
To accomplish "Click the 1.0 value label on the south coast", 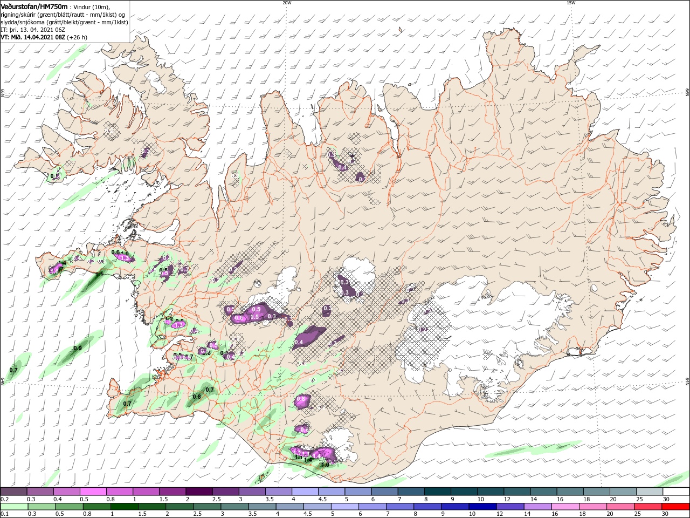I will pos(325,465).
